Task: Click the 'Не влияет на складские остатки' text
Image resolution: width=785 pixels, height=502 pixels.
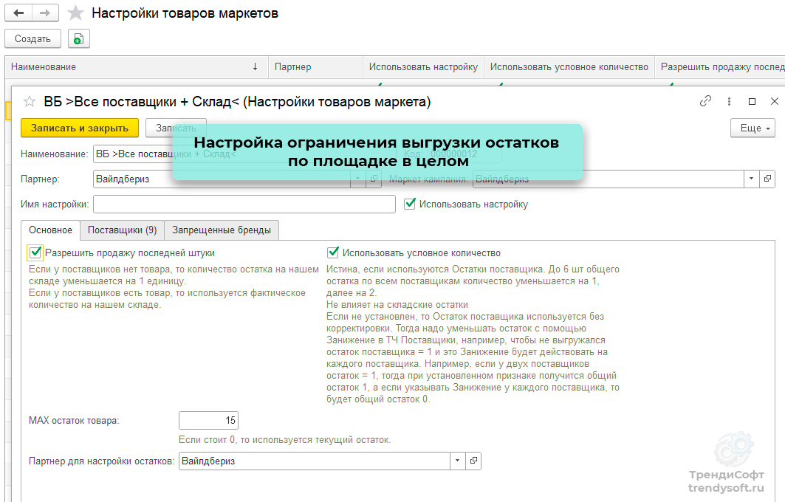Action: click(397, 304)
